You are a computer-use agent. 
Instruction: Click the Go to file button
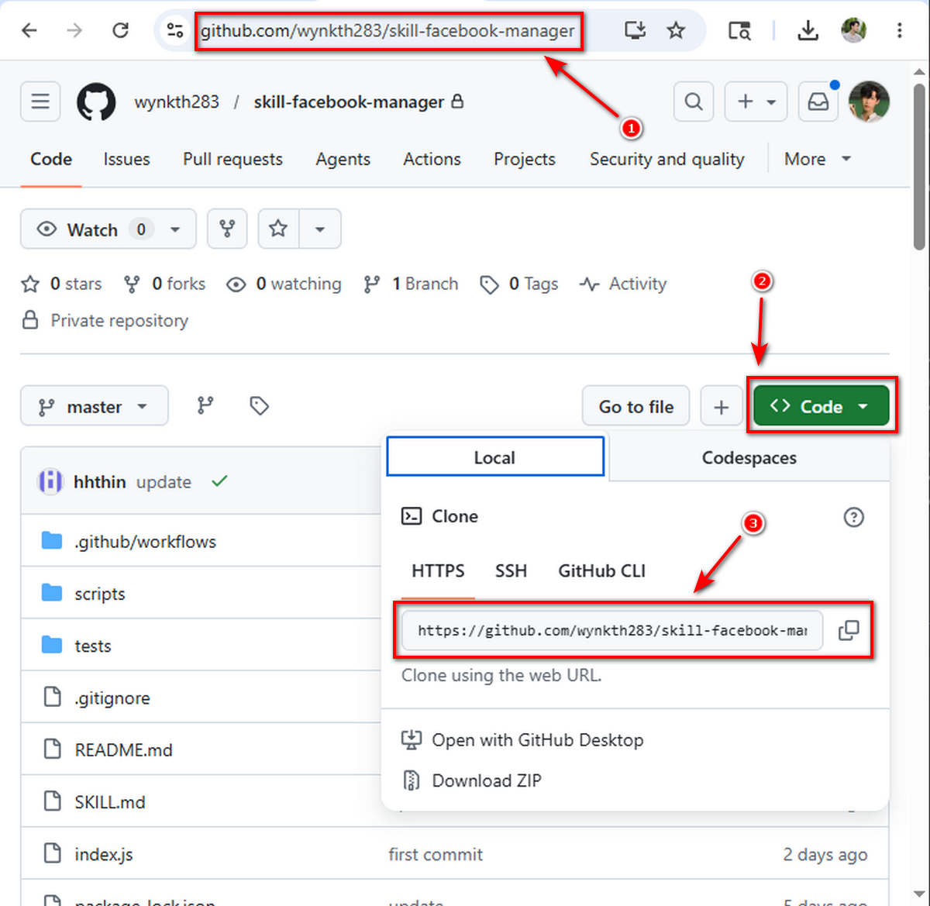coord(636,406)
